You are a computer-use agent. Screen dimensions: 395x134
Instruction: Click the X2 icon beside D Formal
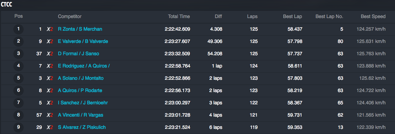50,54
